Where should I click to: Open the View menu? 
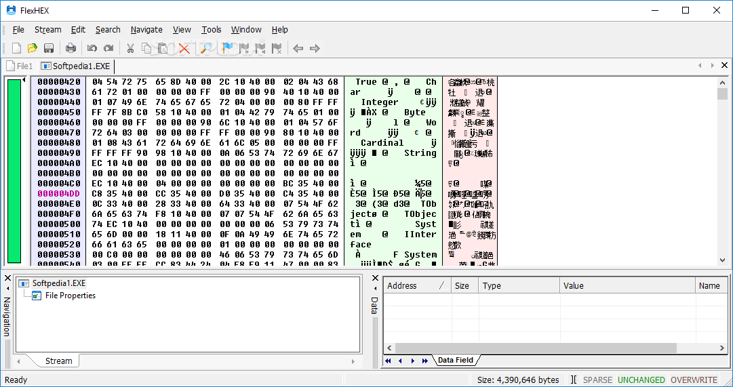(182, 29)
